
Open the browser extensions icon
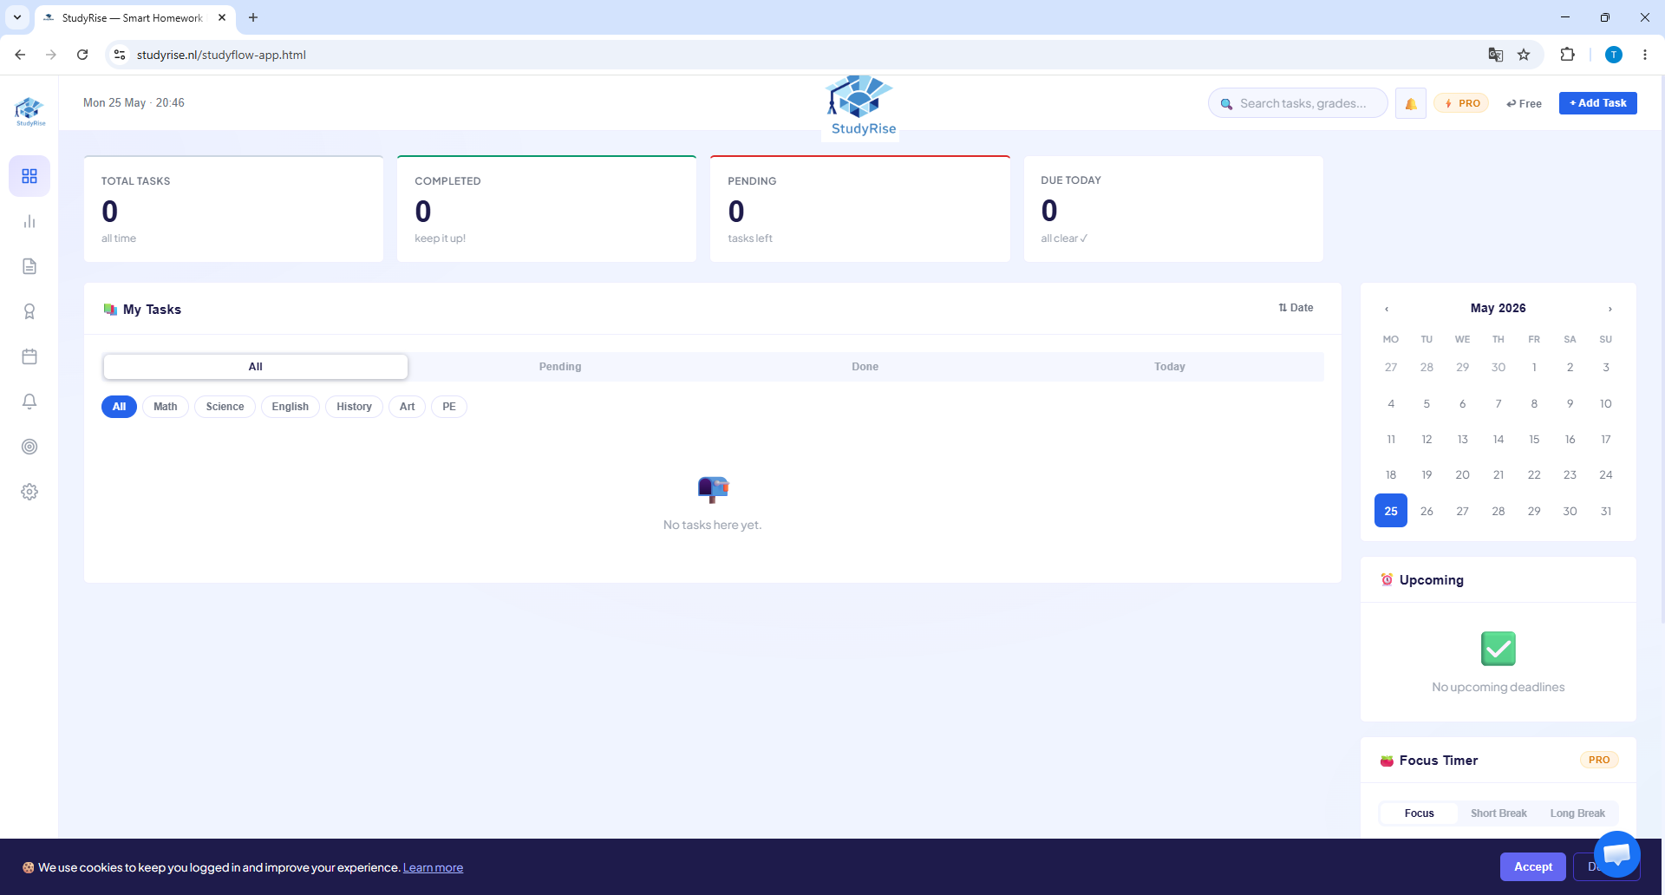point(1567,55)
